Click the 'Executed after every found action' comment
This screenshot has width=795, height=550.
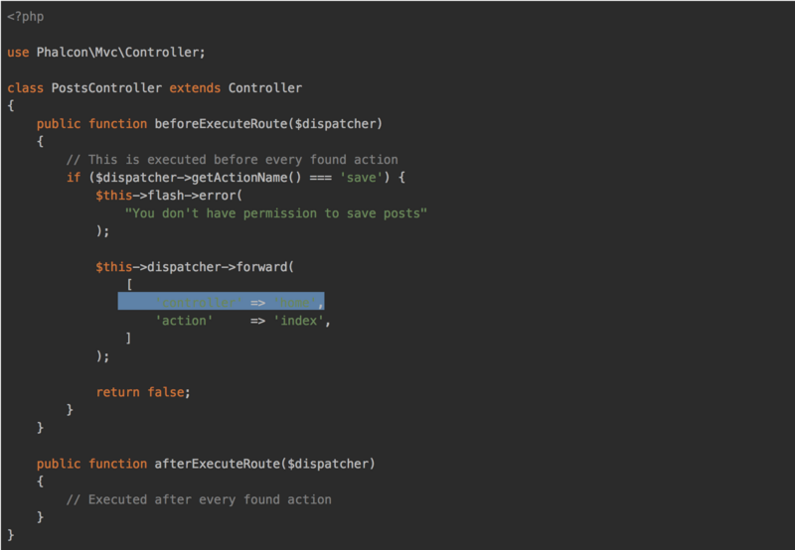[x=199, y=499]
